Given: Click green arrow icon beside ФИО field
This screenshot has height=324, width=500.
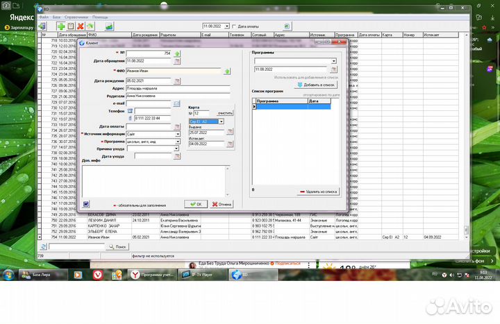Looking at the screenshot, I should (226, 71).
